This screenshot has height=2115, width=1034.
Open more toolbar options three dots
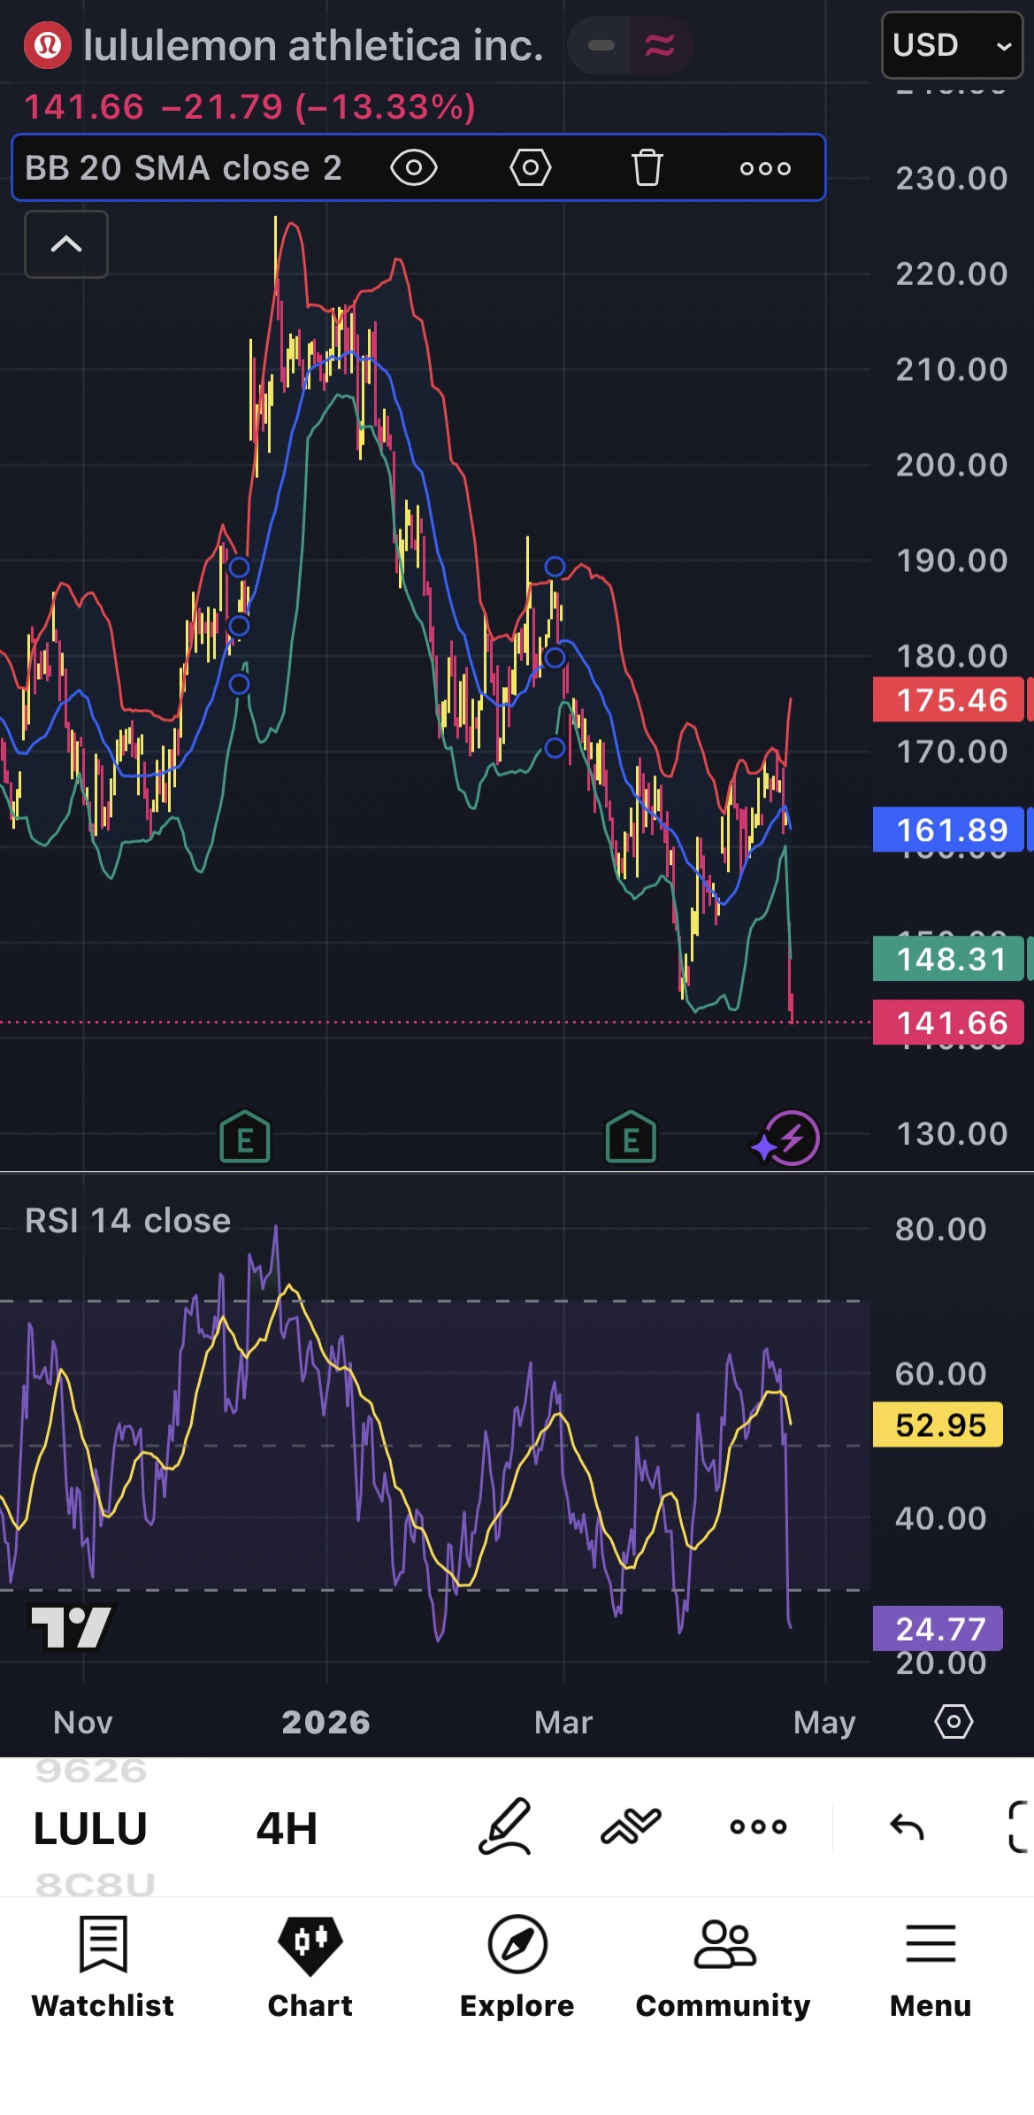[758, 1826]
